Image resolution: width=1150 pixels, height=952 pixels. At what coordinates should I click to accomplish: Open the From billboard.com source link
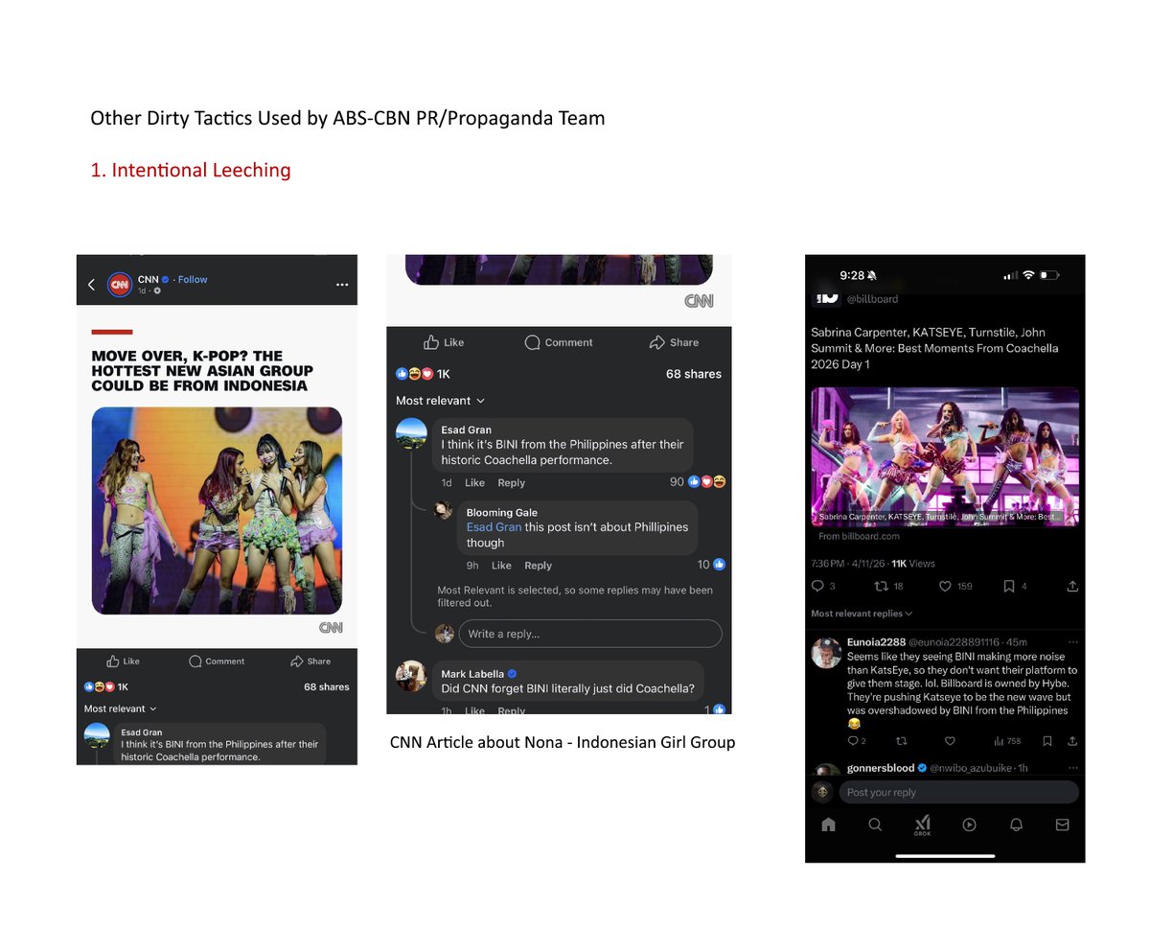click(x=859, y=537)
